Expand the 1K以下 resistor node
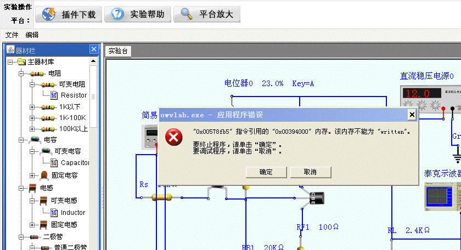The height and width of the screenshot is (250, 461). coord(32,107)
